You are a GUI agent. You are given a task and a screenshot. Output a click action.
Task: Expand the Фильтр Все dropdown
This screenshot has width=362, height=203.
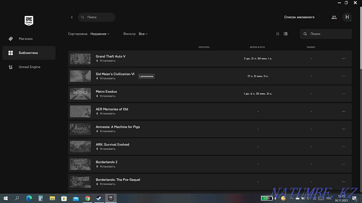[x=143, y=34]
